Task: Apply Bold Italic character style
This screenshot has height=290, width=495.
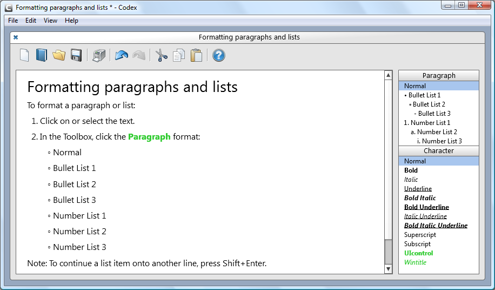Action: [x=420, y=198]
